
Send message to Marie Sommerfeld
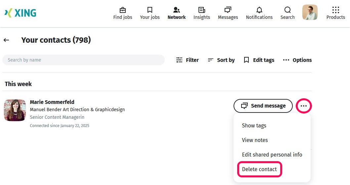pyautogui.click(x=263, y=106)
